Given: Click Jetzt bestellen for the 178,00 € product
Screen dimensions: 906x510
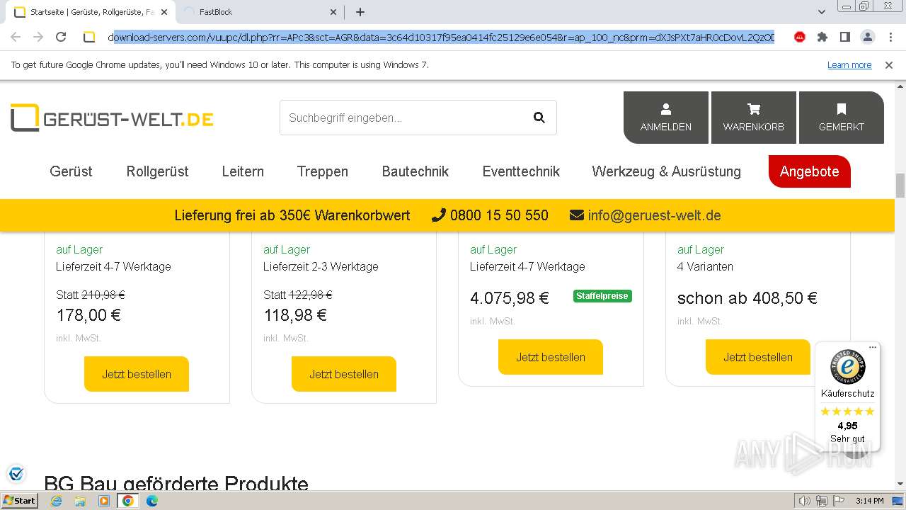Looking at the screenshot, I should point(137,374).
